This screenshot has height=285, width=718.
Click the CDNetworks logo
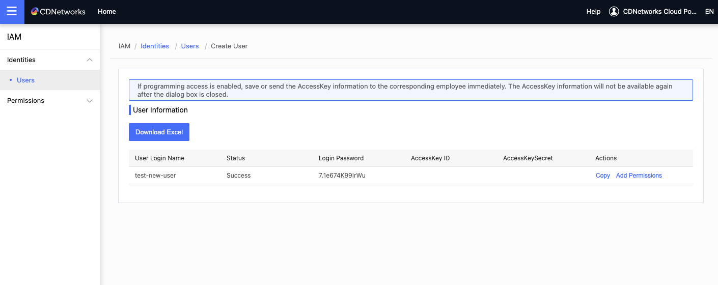pyautogui.click(x=58, y=12)
